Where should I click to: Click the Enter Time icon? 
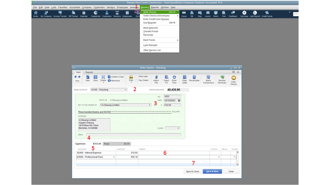(x=174, y=79)
